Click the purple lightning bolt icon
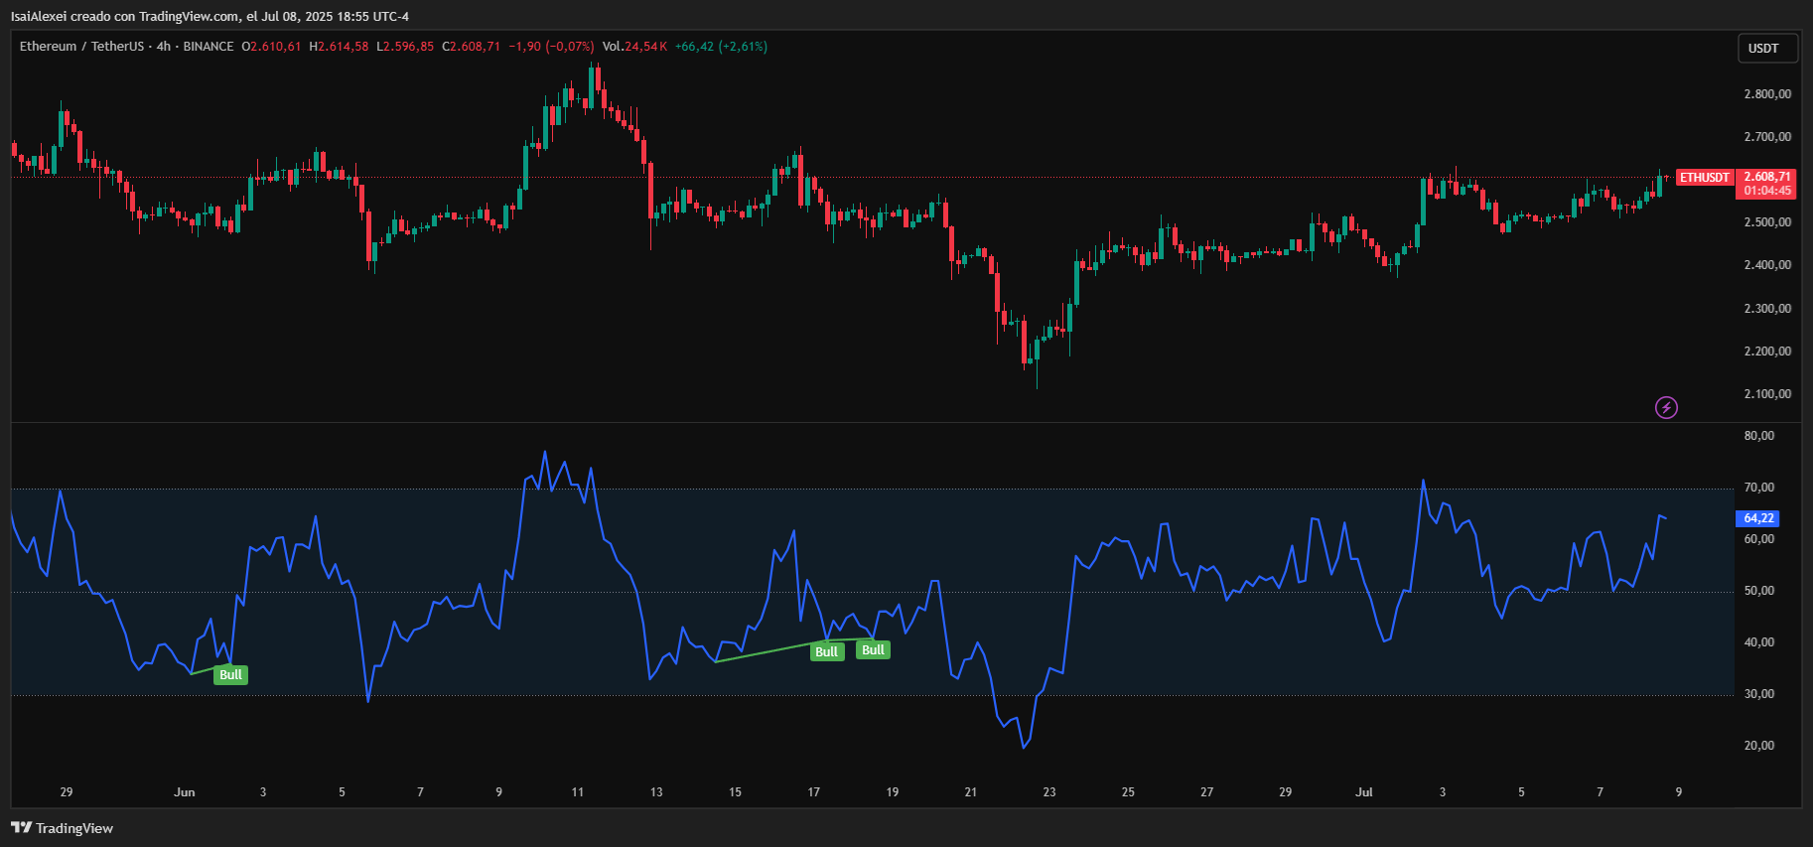1813x847 pixels. point(1666,407)
